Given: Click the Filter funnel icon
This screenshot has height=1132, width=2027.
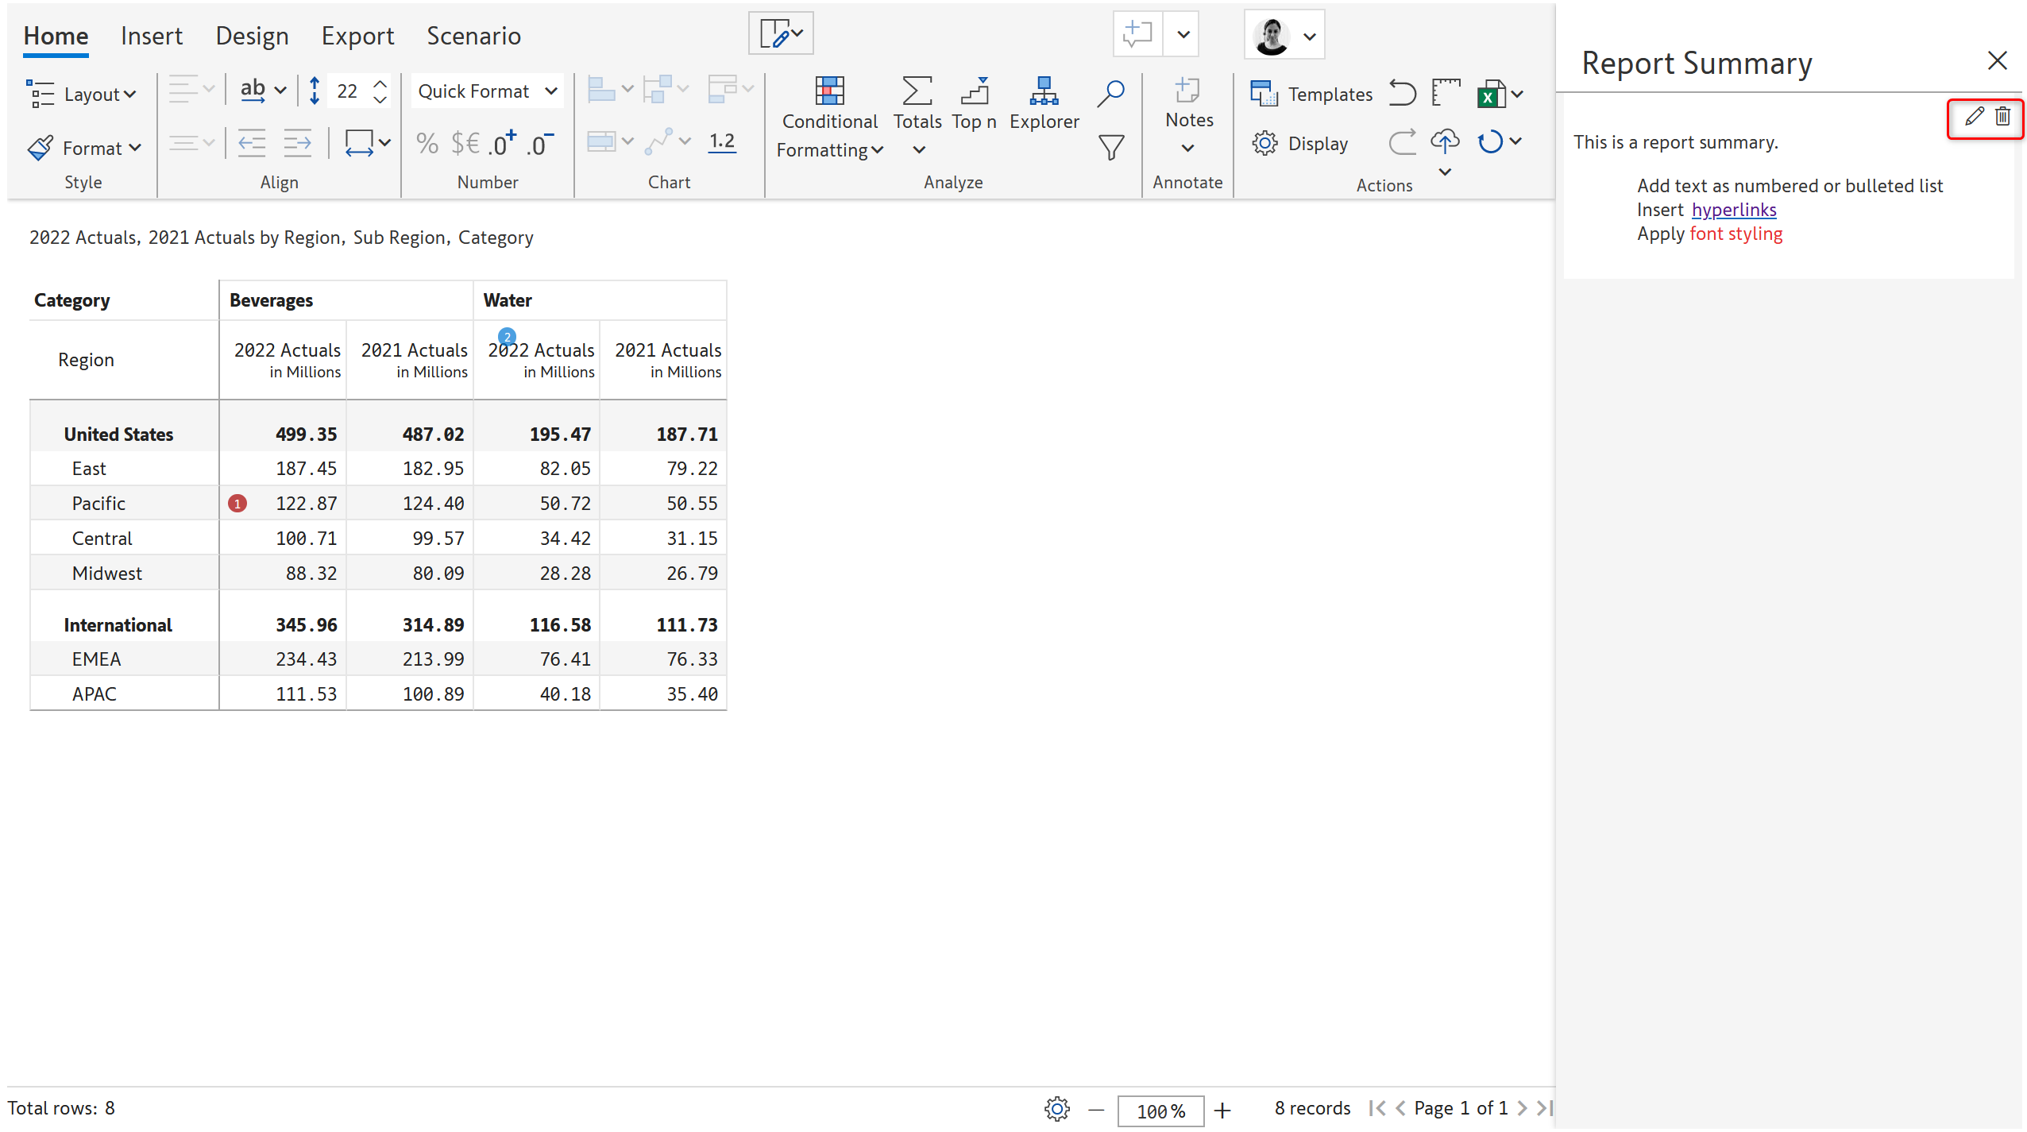Looking at the screenshot, I should pos(1110,147).
